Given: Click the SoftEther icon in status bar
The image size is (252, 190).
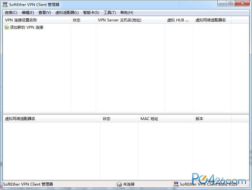Looking at the screenshot, I should 176,184.
